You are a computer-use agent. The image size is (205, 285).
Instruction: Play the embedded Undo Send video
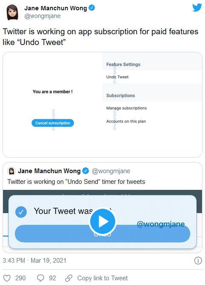[x=102, y=221]
